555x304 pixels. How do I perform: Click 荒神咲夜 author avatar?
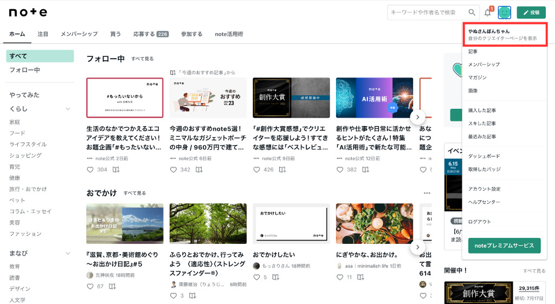click(x=90, y=275)
